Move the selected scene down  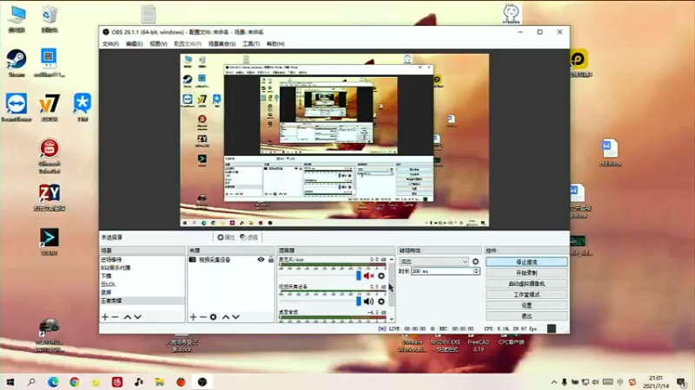[138, 317]
